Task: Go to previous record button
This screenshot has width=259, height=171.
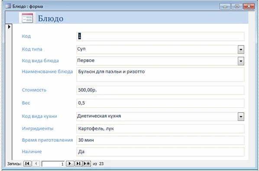Action: 36,164
